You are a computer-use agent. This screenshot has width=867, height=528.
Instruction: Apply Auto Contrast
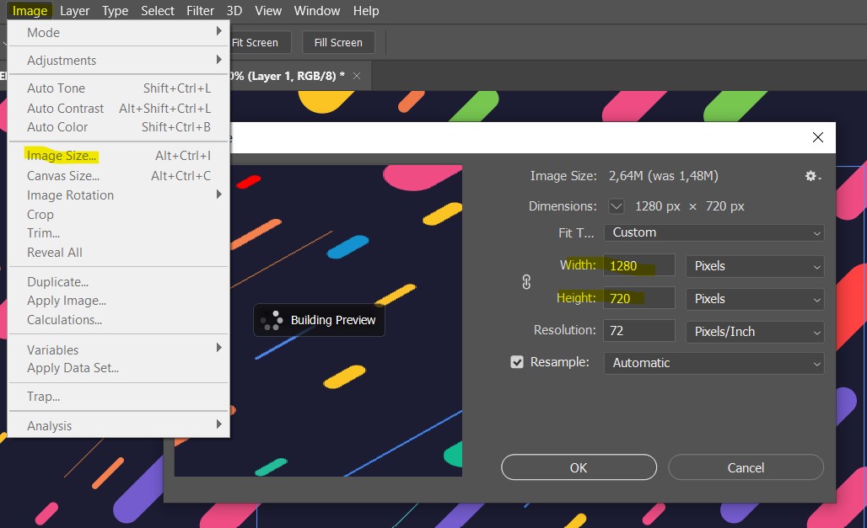tap(118, 109)
